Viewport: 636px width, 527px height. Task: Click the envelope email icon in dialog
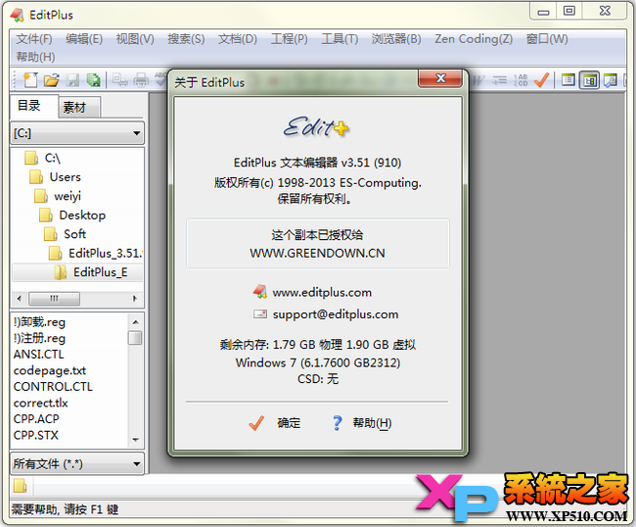[x=260, y=313]
